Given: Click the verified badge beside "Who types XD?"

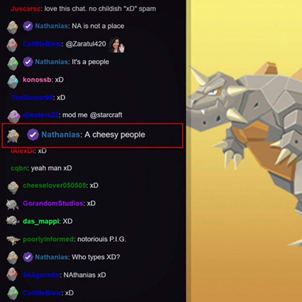Looking at the screenshot, I should (28, 257).
